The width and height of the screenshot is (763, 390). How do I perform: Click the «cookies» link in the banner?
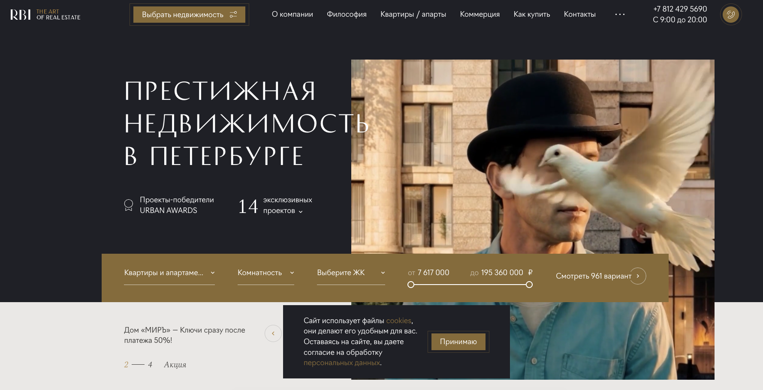[399, 321]
